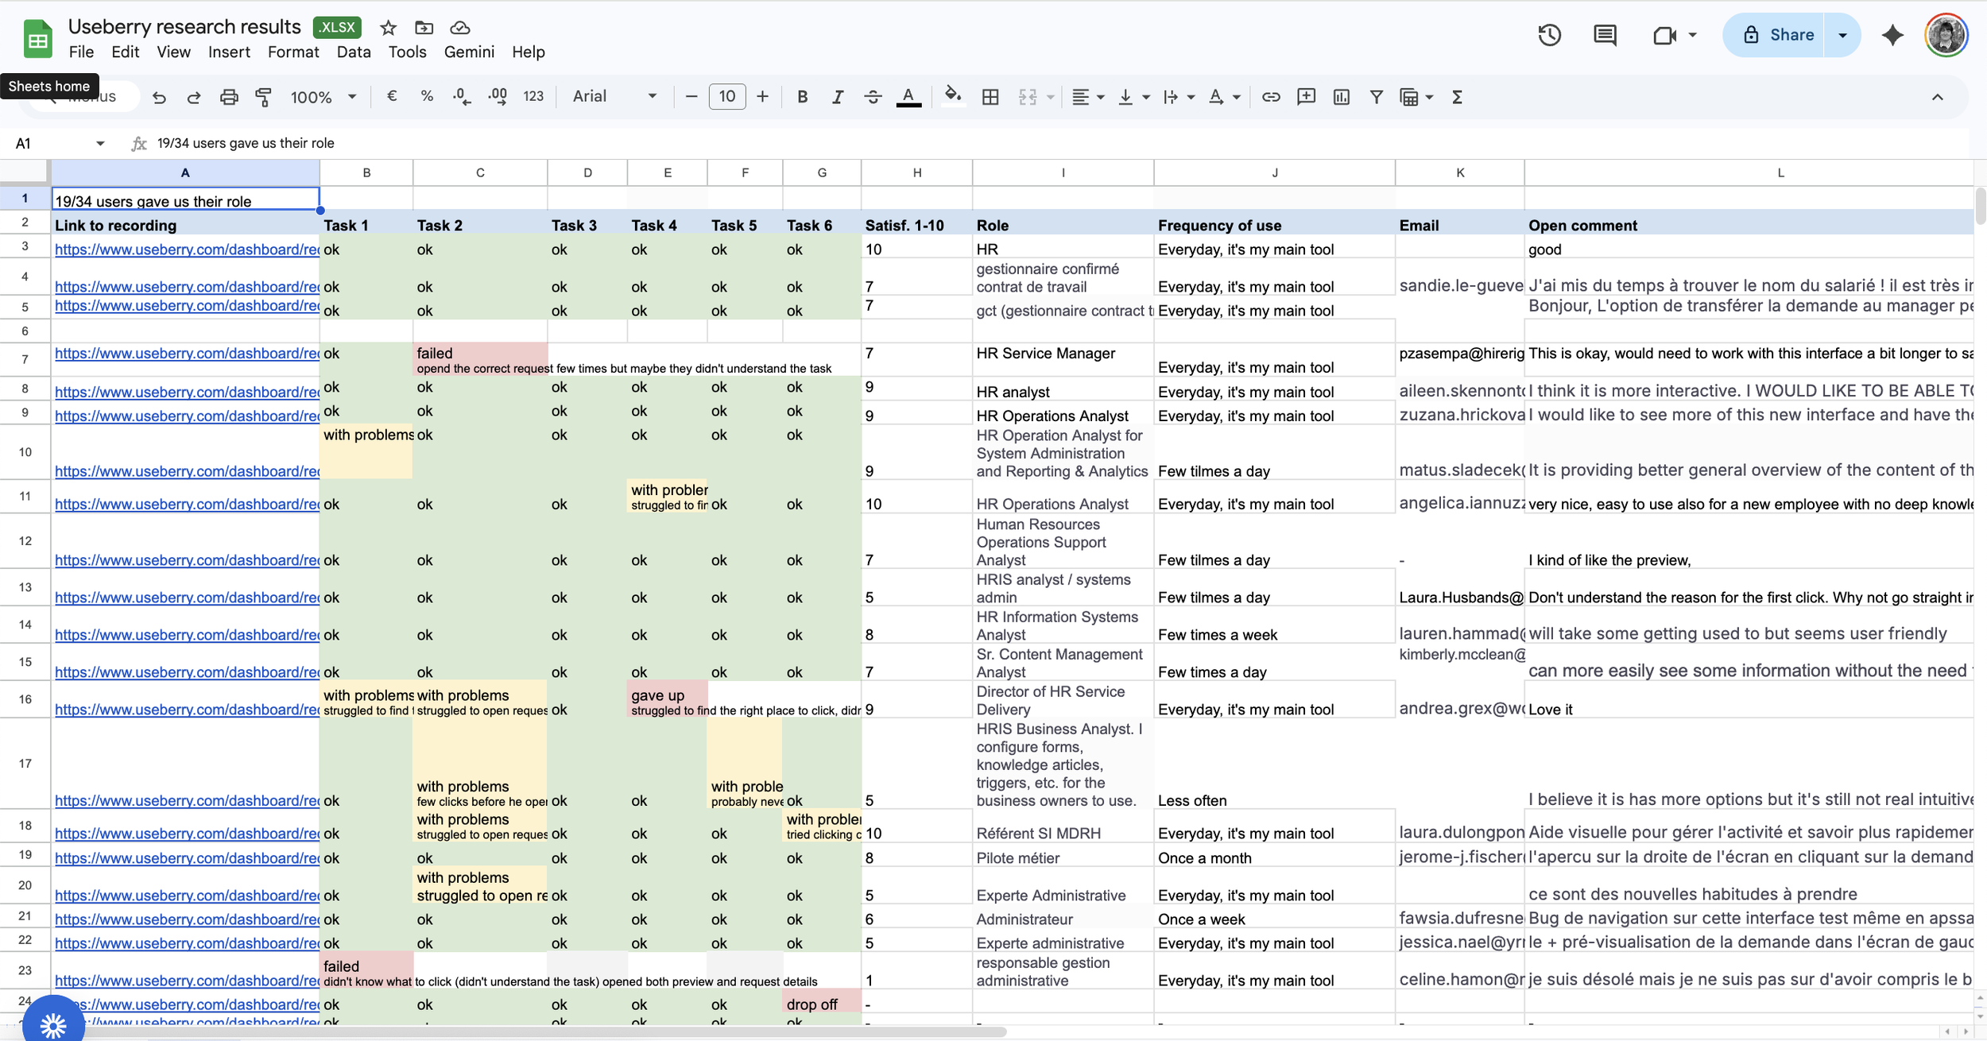Open version history clock icon
This screenshot has width=1987, height=1041.
(x=1550, y=35)
